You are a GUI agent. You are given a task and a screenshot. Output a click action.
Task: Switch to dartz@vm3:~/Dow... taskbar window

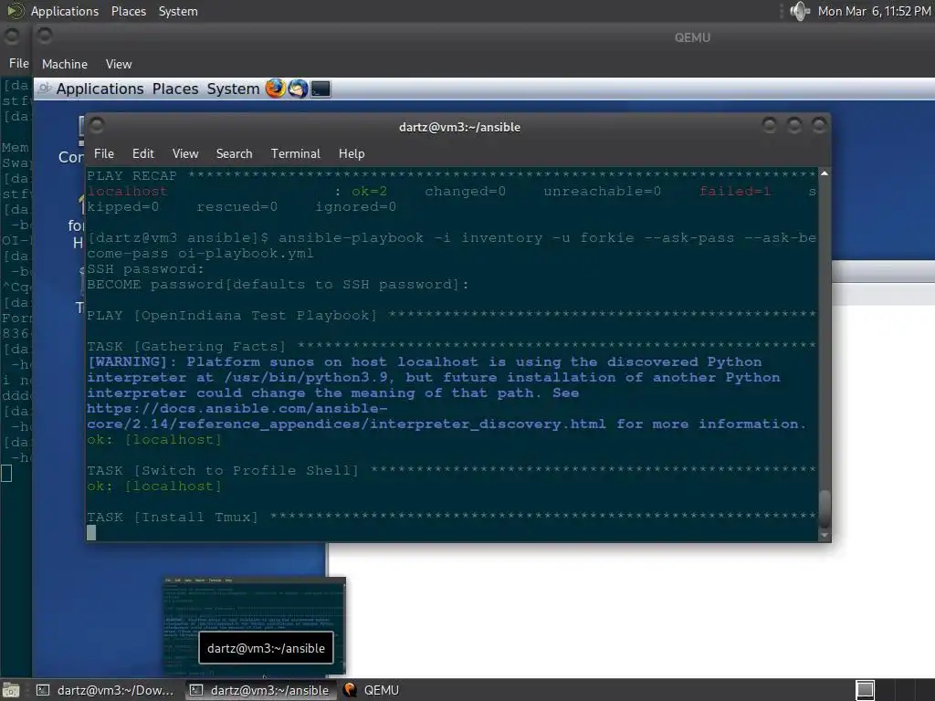(x=106, y=690)
